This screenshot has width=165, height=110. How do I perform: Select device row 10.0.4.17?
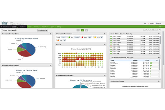point(135,40)
